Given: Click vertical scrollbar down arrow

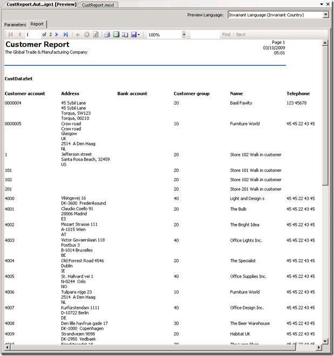Looking at the screenshot, I should point(325,341).
